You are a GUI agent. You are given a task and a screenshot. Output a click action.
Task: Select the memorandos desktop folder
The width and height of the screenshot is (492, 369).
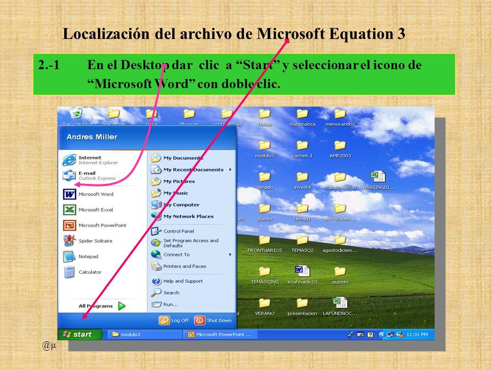340,118
